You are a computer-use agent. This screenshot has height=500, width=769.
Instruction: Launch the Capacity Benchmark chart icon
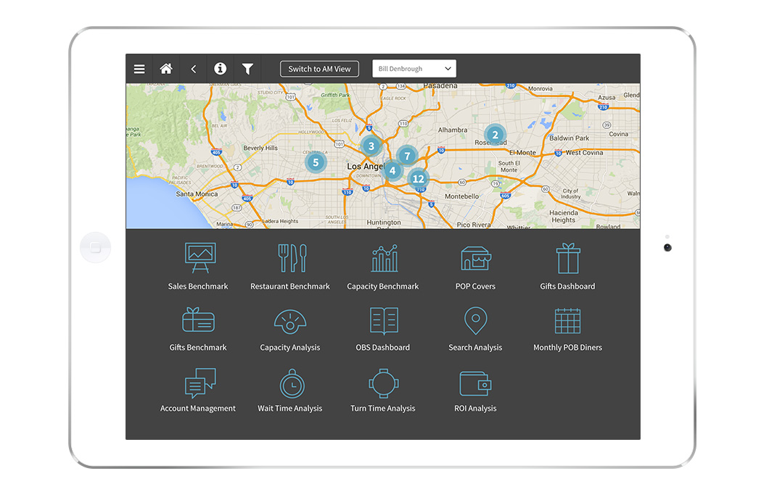[x=384, y=258]
